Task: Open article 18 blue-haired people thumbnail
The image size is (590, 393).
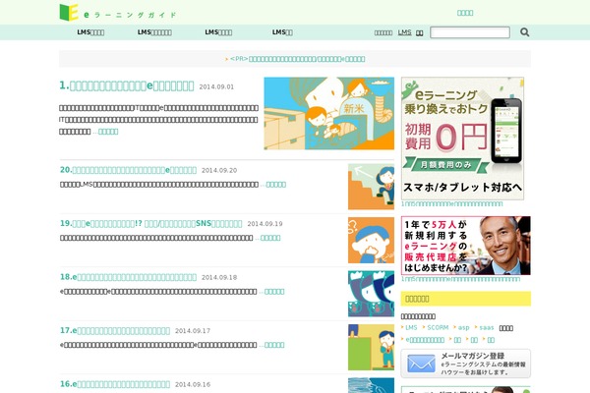Action: [371, 294]
